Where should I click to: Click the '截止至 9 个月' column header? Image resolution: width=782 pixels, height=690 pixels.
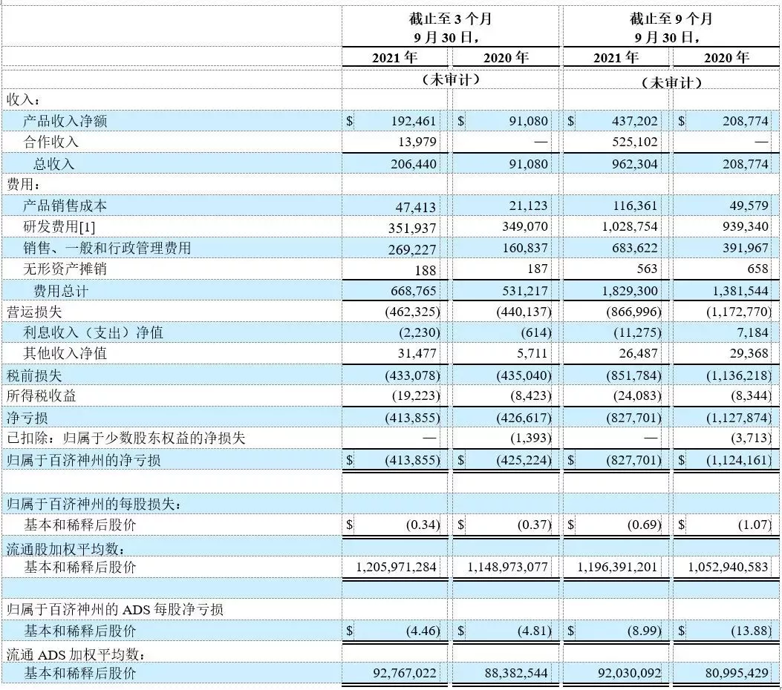point(671,19)
